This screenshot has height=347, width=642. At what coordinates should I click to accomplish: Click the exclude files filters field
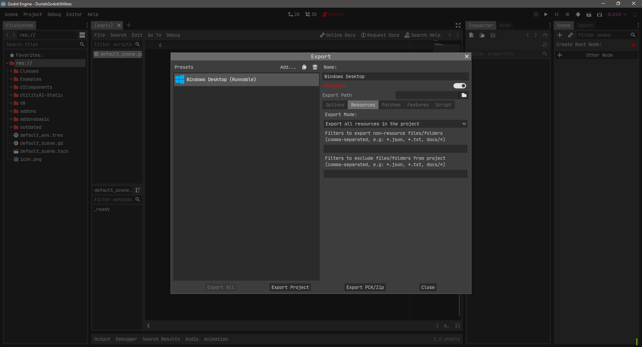(x=396, y=174)
